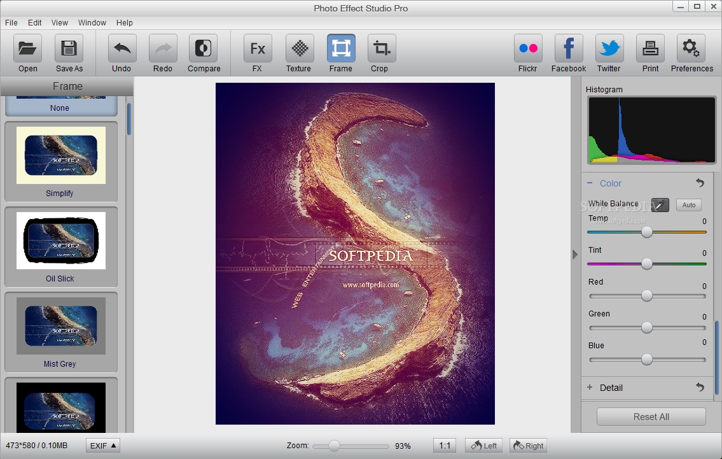Click the Red slider handle

647,295
